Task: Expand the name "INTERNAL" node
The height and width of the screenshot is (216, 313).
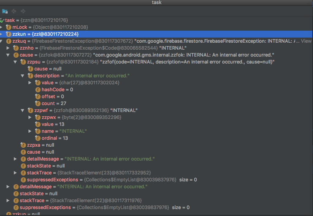Action: (30, 131)
